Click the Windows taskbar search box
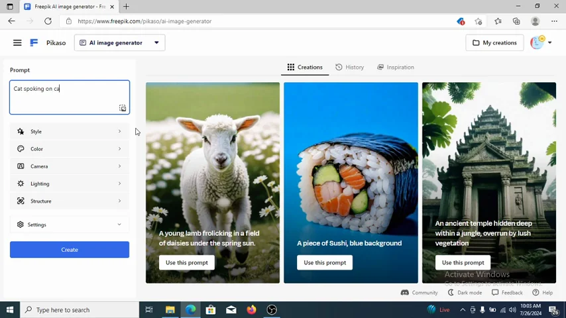 (80, 309)
